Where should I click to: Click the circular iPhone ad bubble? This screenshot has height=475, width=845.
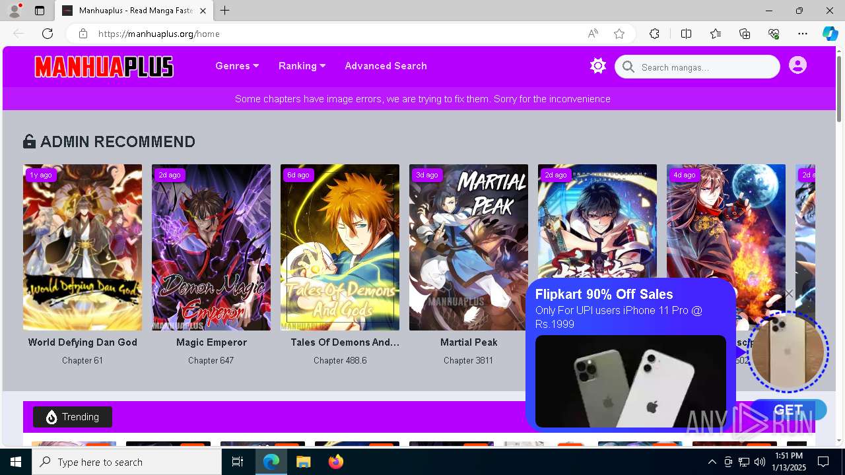788,352
